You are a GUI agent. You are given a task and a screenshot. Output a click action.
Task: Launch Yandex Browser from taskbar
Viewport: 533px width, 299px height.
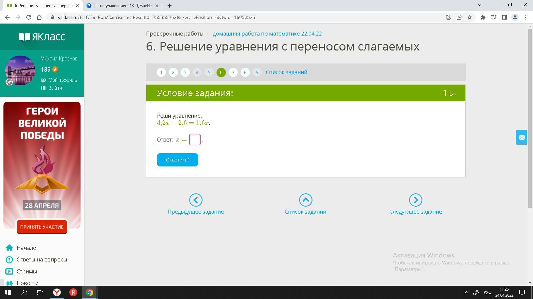57,292
